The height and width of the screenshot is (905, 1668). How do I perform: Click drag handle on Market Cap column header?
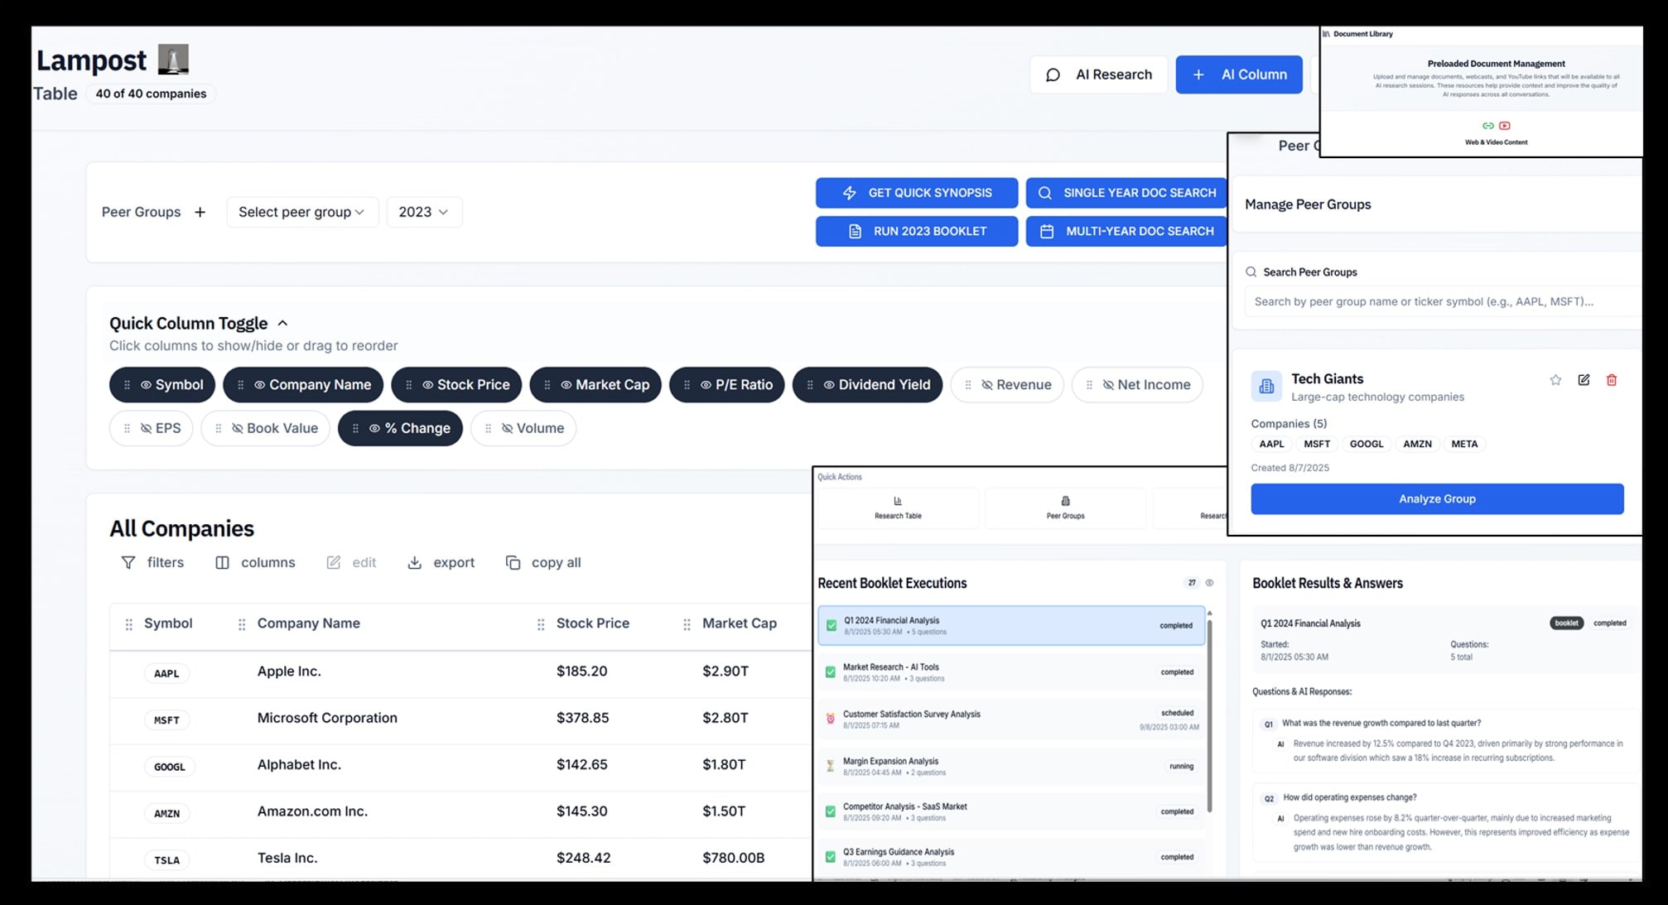[687, 624]
